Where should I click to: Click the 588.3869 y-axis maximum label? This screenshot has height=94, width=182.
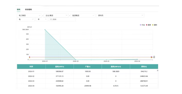[x=25, y=30]
